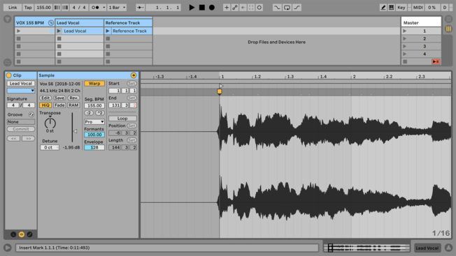Image resolution: width=456 pixels, height=256 pixels.
Task: Click the Lead Vocal clip name field
Action: click(x=21, y=84)
